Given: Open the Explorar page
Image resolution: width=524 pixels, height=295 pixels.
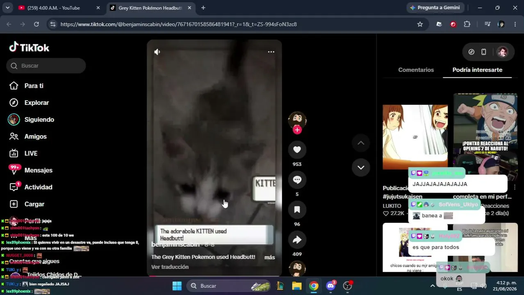Looking at the screenshot, I should click(36, 102).
